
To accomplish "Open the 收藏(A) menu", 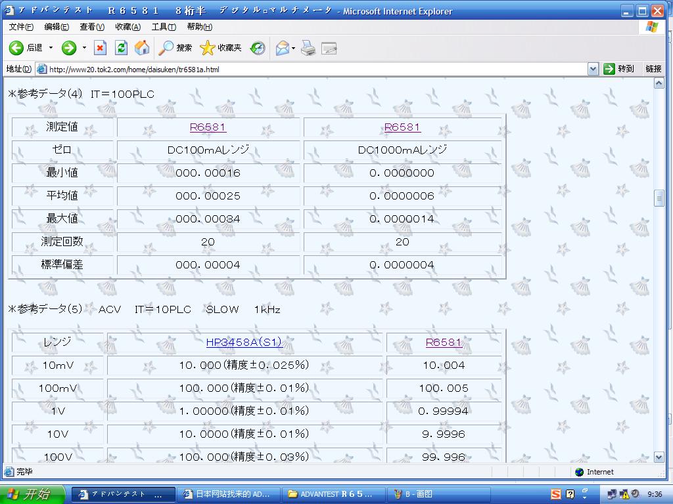I will [128, 26].
